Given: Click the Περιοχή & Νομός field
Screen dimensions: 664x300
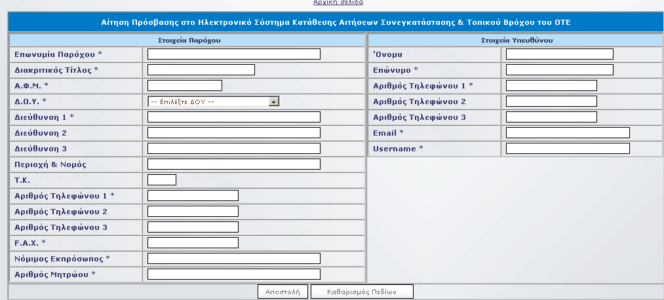Looking at the screenshot, I should pyautogui.click(x=234, y=164).
